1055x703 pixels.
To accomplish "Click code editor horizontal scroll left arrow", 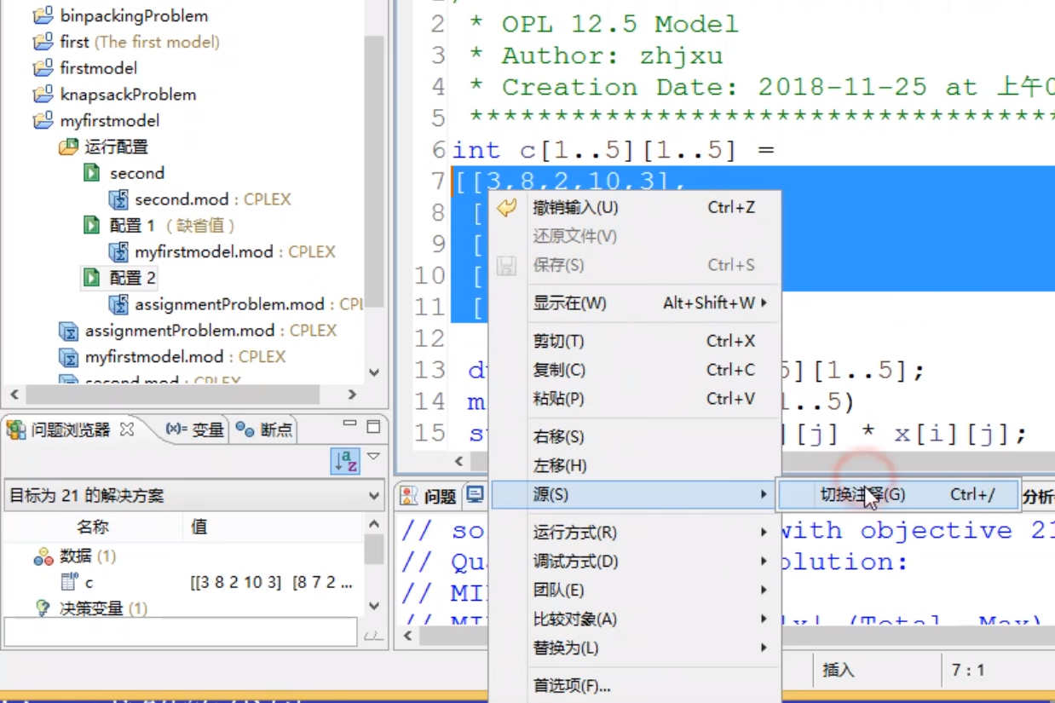I will (x=458, y=461).
